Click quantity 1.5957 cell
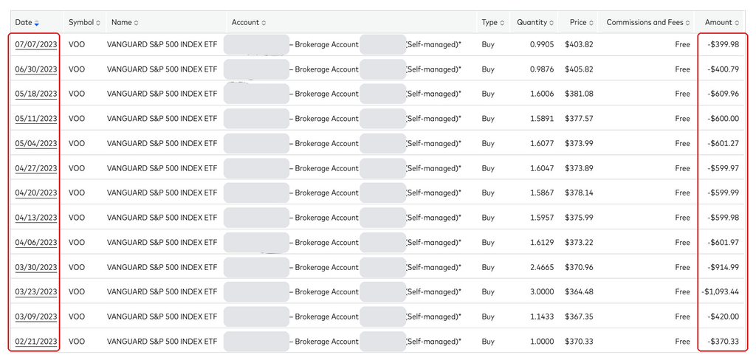 pos(543,218)
